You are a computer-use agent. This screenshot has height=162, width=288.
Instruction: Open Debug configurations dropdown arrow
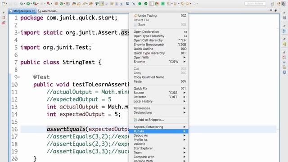(x=24, y=4)
